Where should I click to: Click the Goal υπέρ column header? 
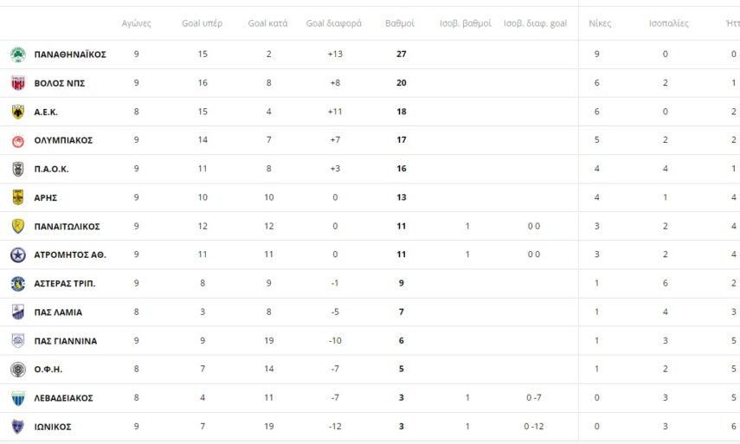click(x=202, y=23)
